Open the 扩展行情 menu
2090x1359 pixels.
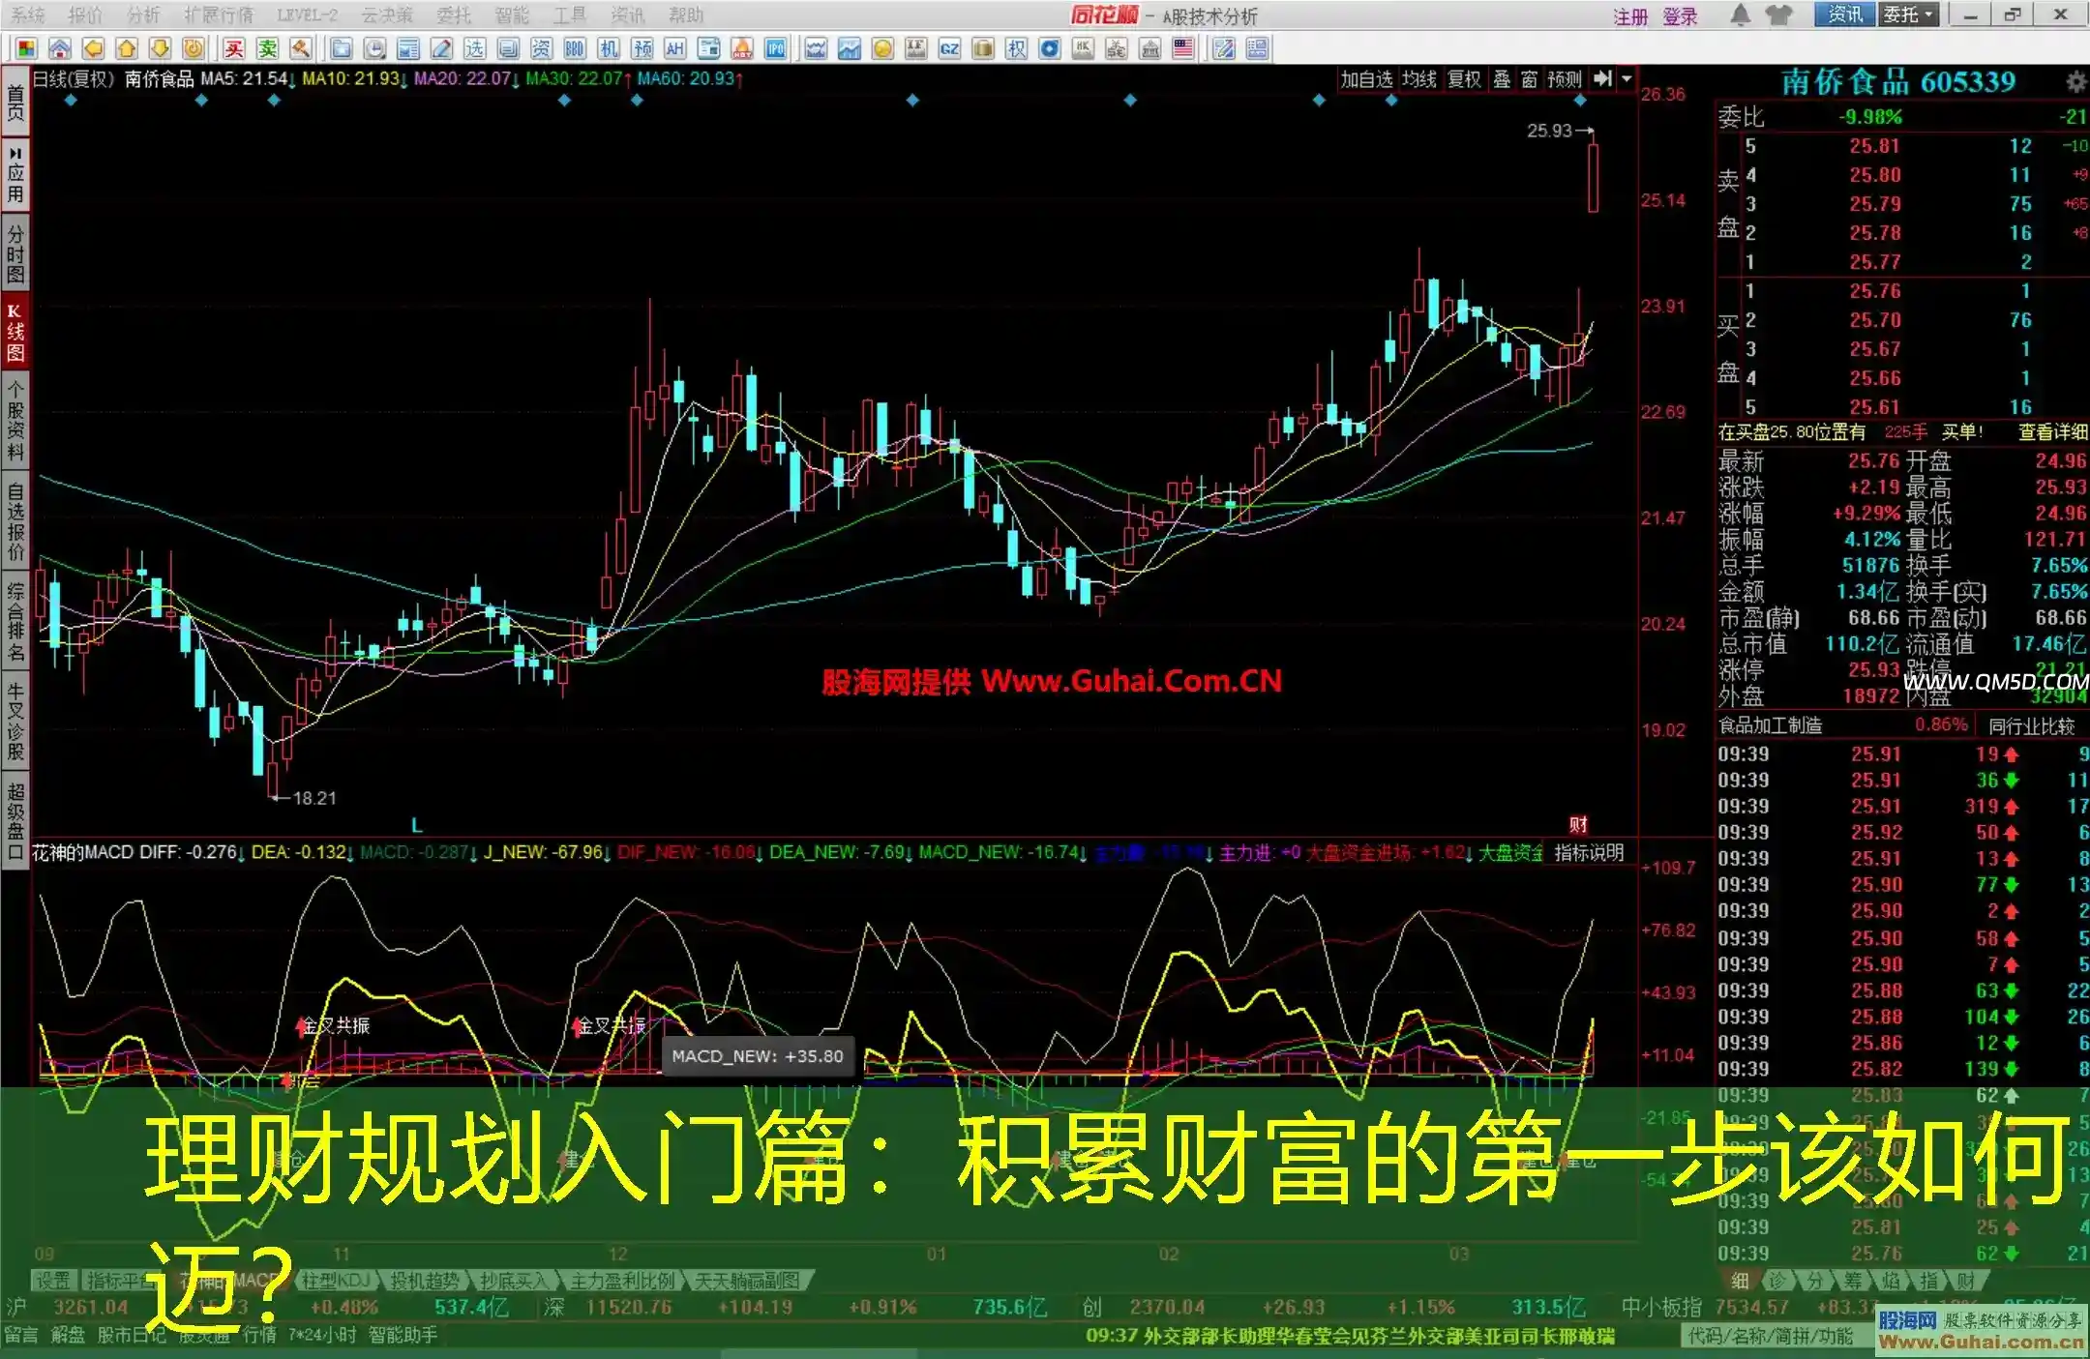(x=219, y=15)
